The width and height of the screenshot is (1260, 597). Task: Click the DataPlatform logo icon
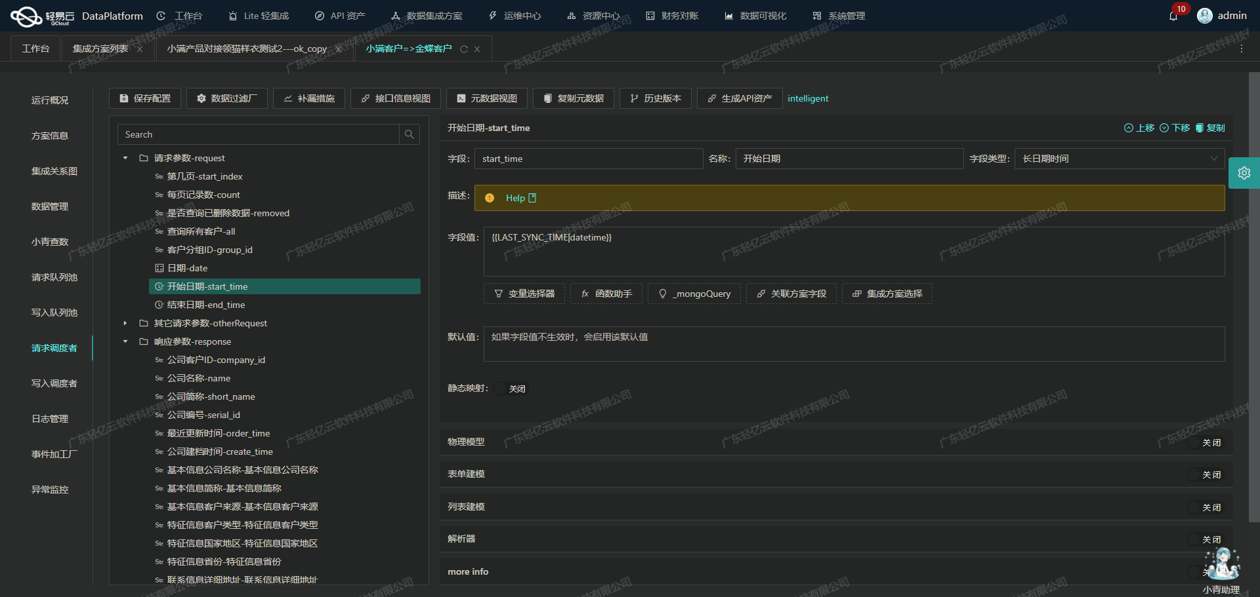click(26, 16)
